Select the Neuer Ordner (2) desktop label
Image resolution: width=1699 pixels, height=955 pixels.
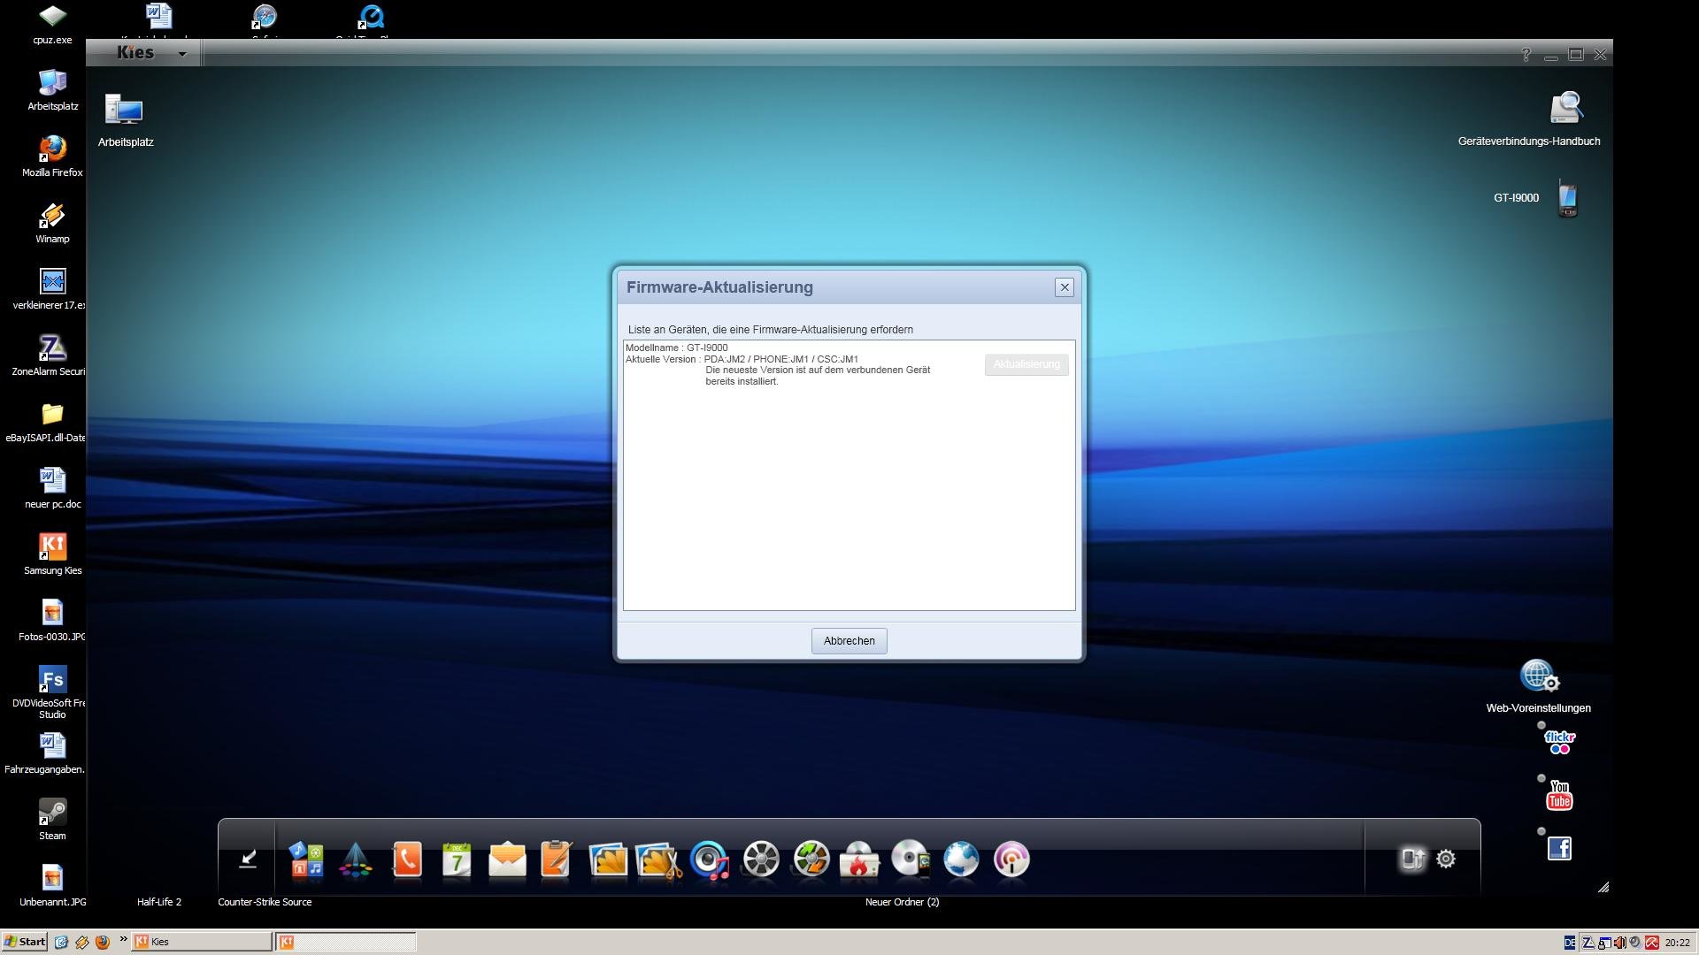[902, 902]
